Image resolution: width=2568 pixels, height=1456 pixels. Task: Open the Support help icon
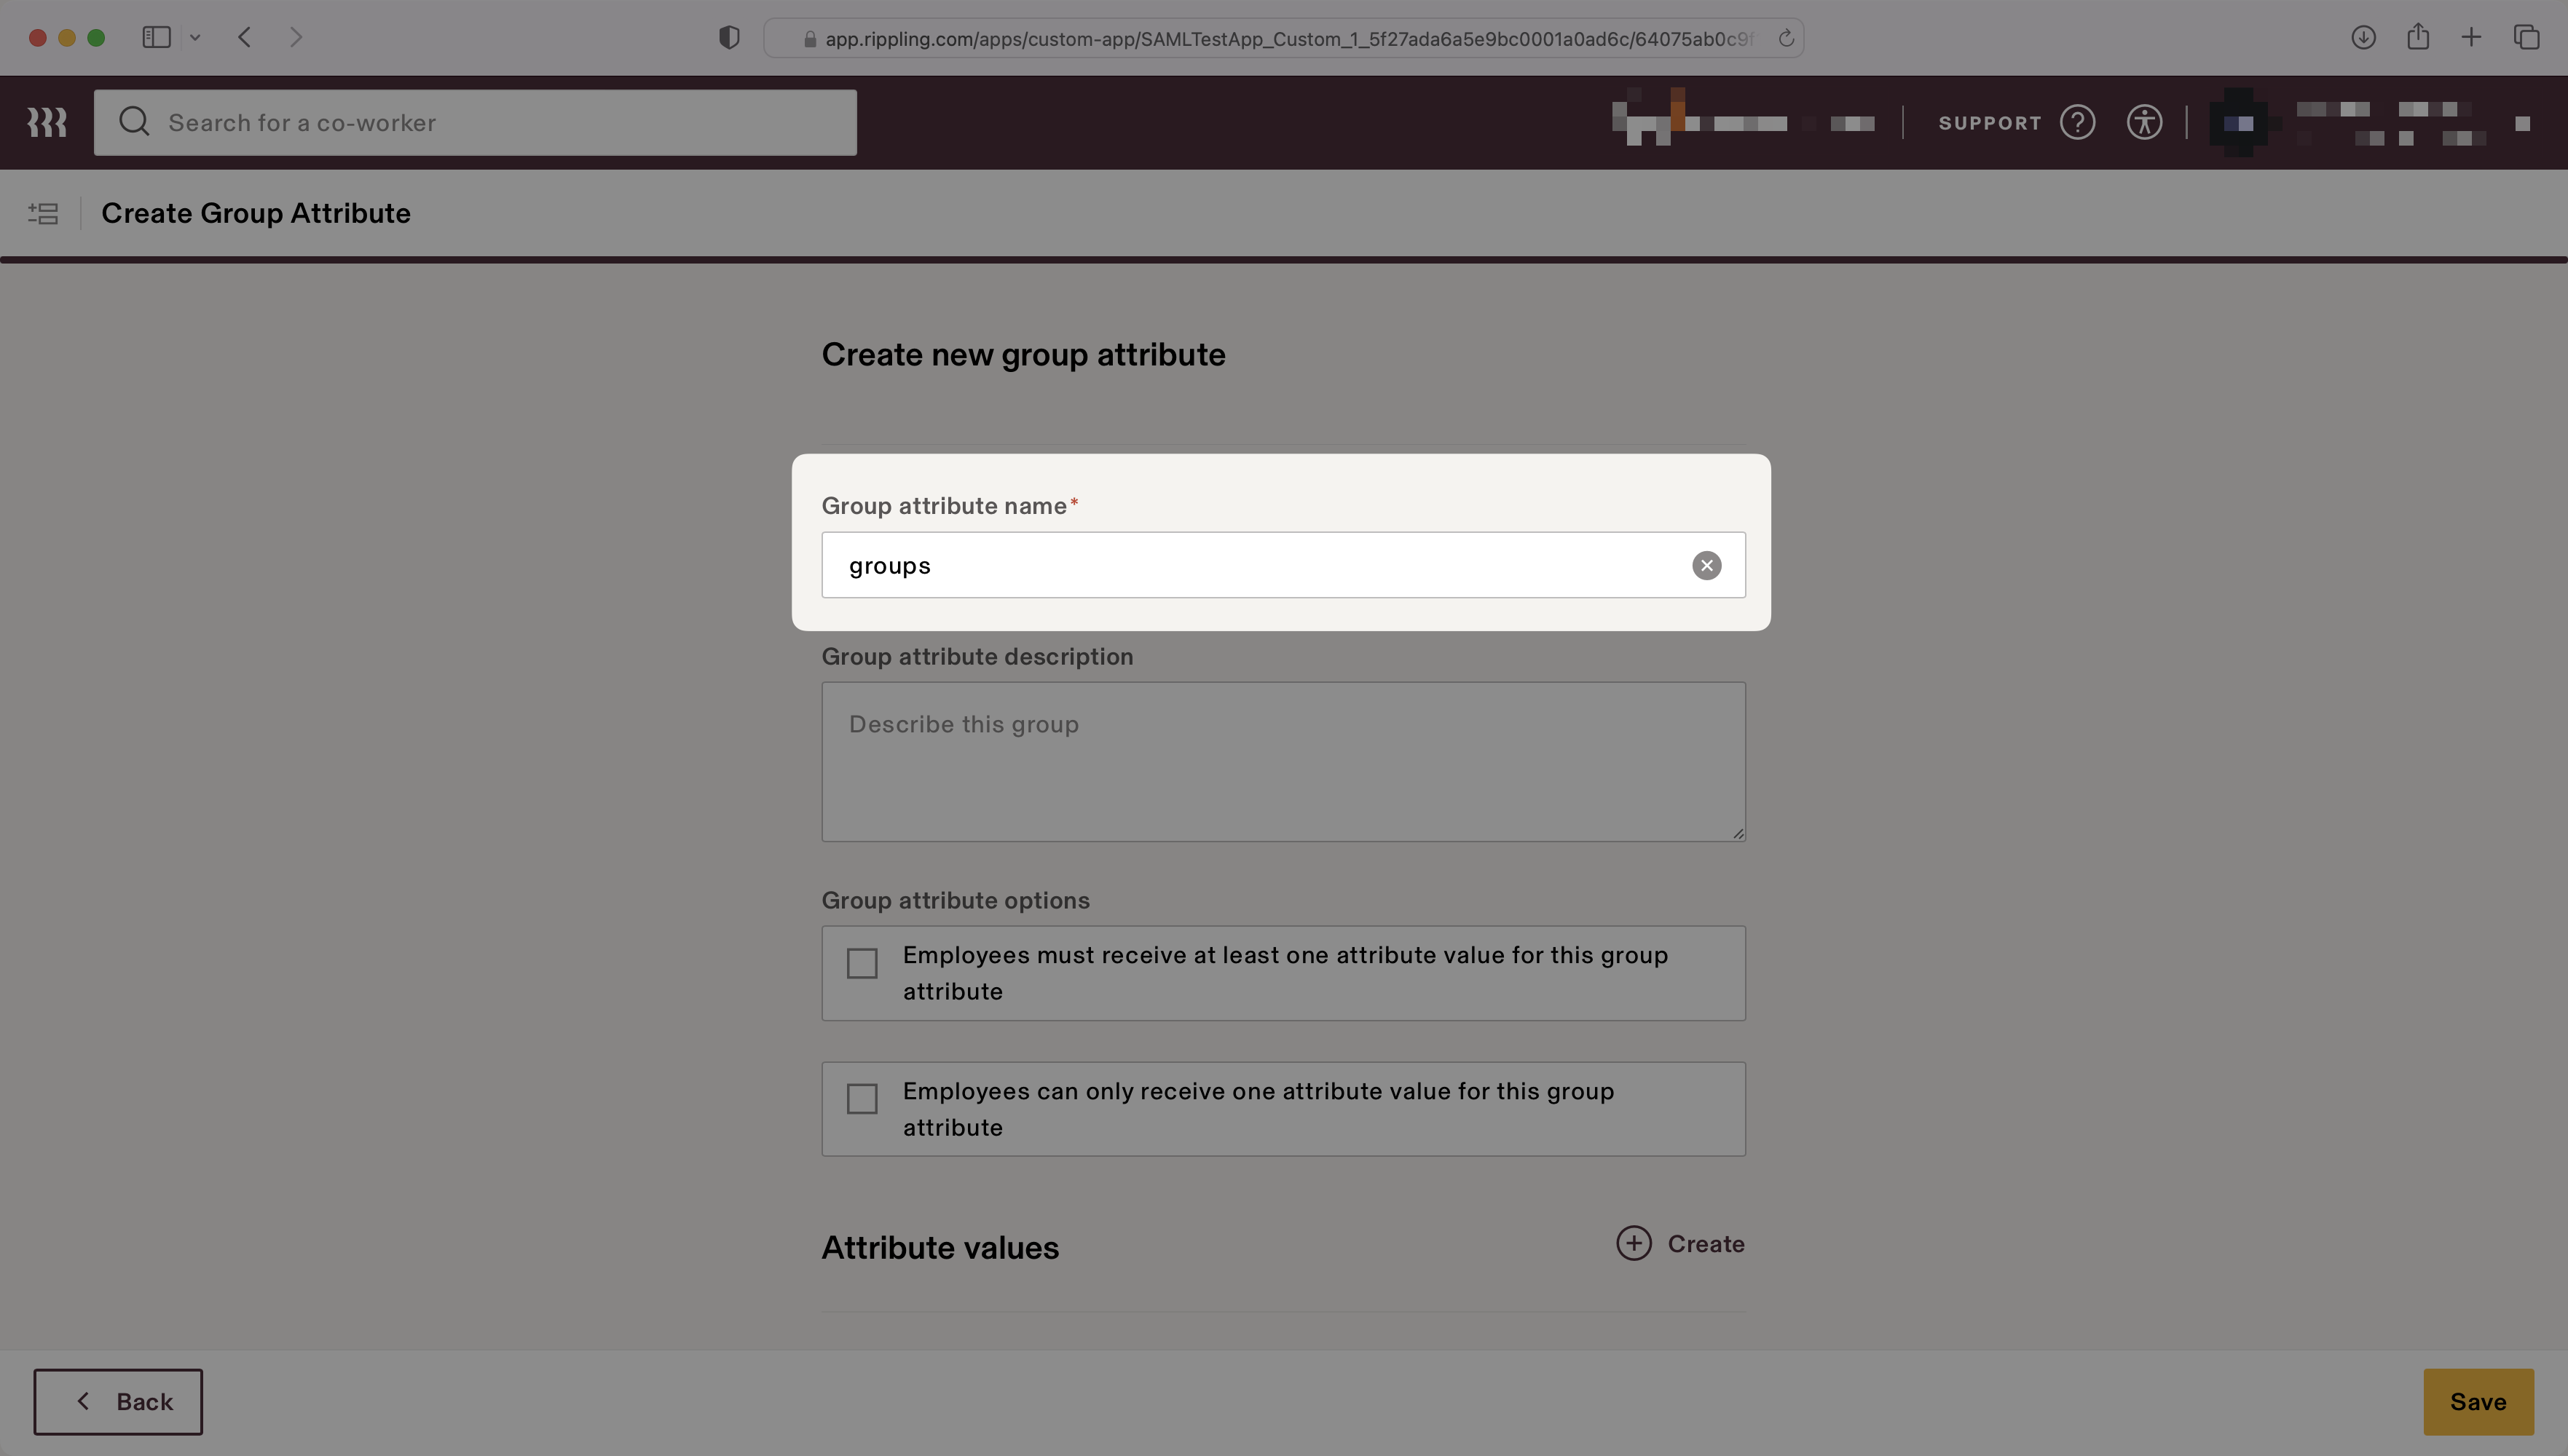(x=2078, y=122)
